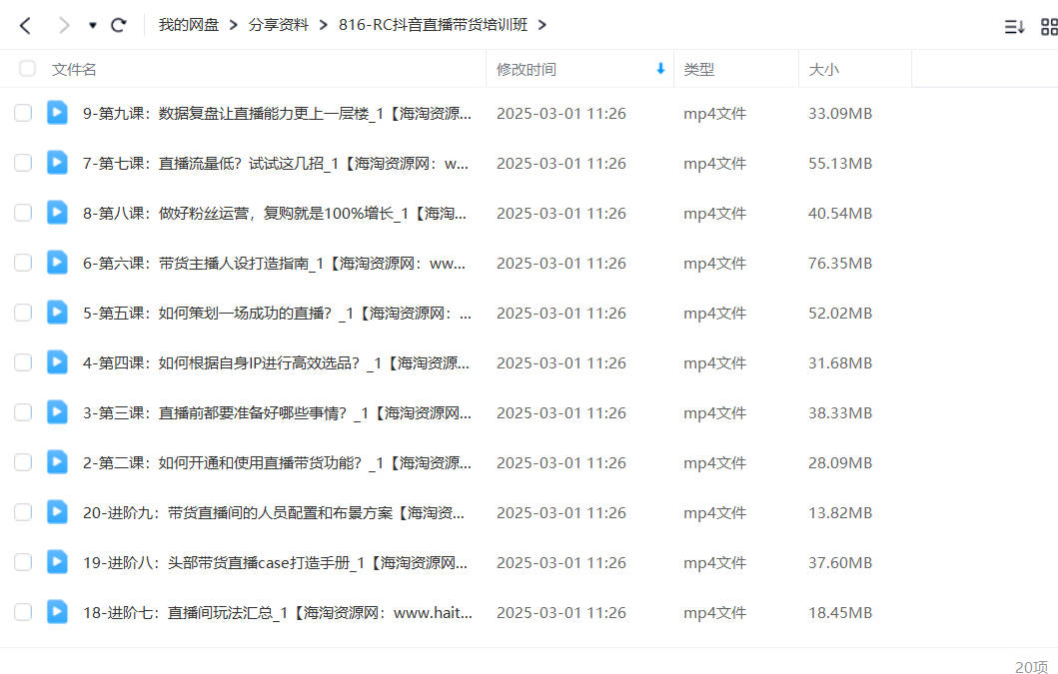Open navigation history dropdown triangle
Viewport: 1058px width, 674px height.
coord(93,26)
